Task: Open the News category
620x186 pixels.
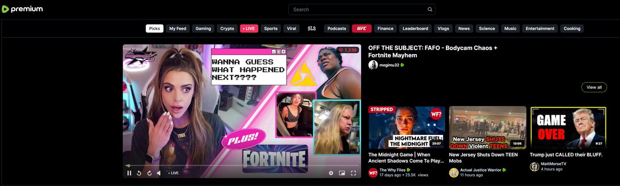Action: (x=464, y=29)
